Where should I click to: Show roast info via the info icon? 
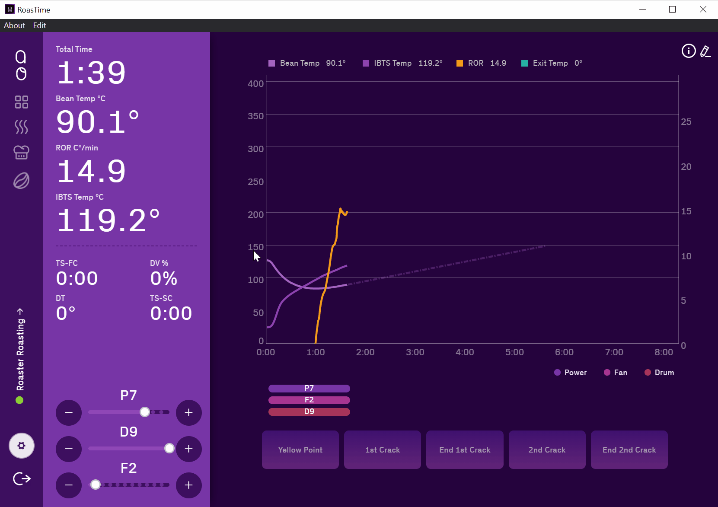point(688,51)
